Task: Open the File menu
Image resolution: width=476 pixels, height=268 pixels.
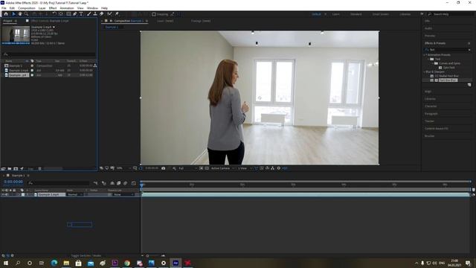Action: click(4, 8)
